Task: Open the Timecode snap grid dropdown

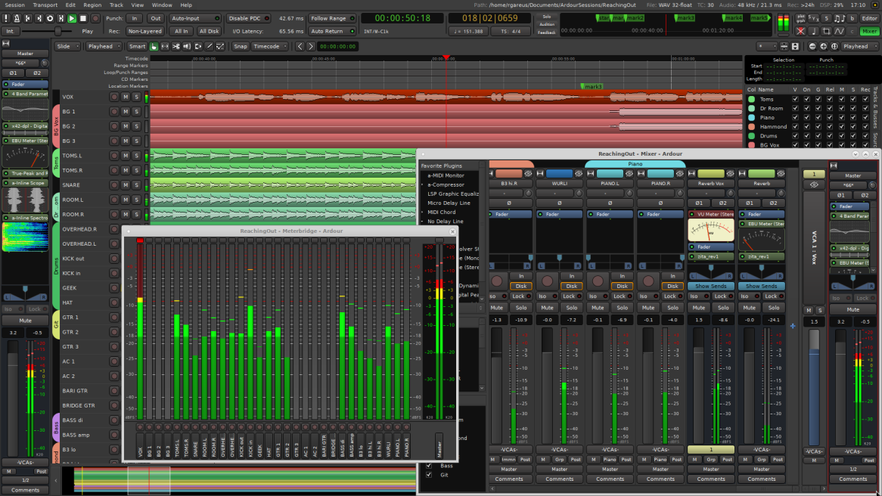Action: 269,46
